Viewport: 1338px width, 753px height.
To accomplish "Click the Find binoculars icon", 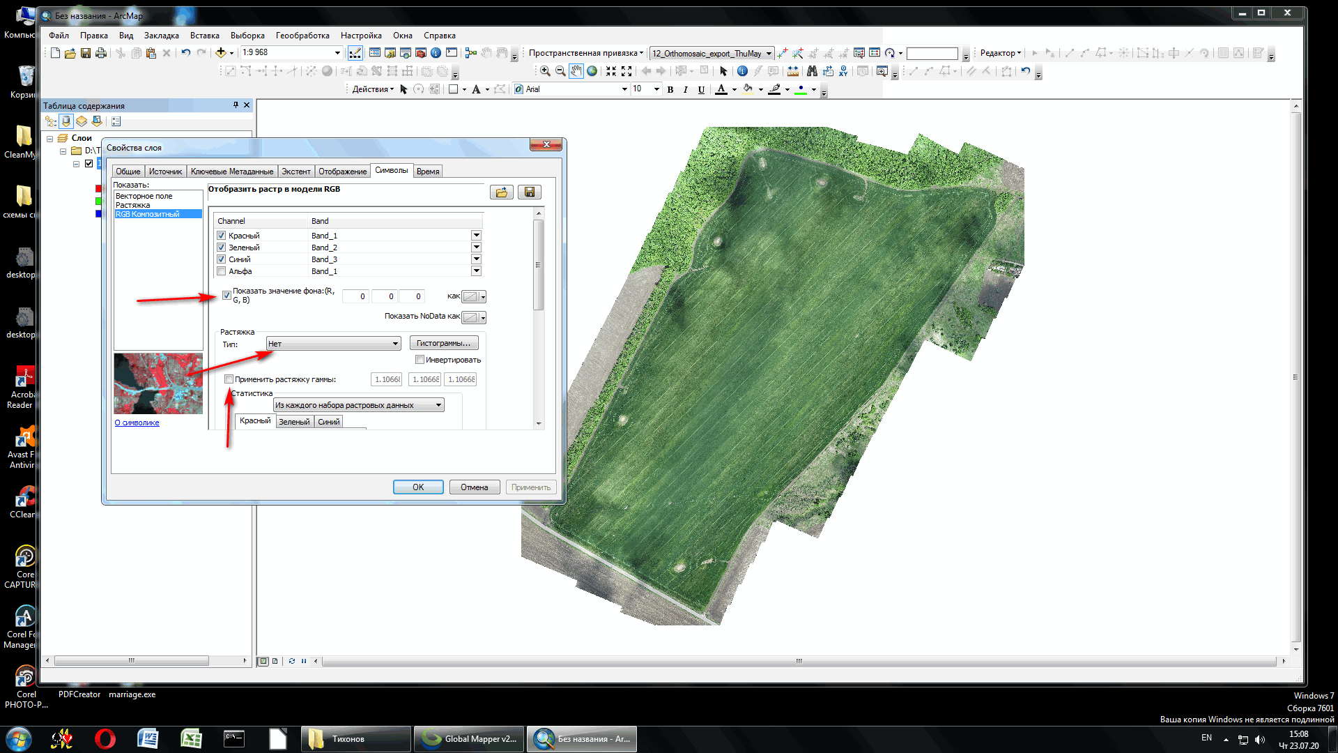I will coord(812,71).
